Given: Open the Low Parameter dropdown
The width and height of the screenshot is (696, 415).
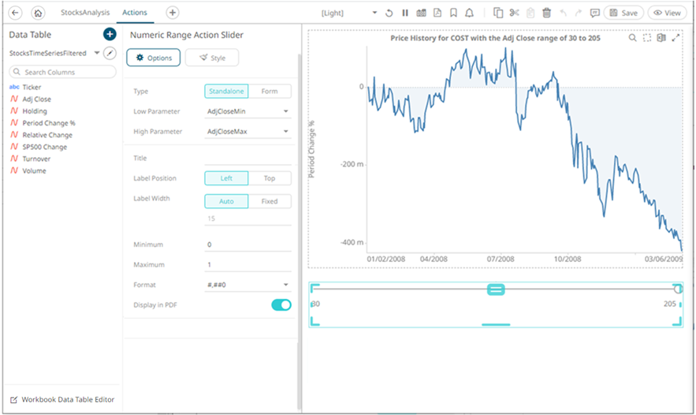Looking at the screenshot, I should pos(248,112).
